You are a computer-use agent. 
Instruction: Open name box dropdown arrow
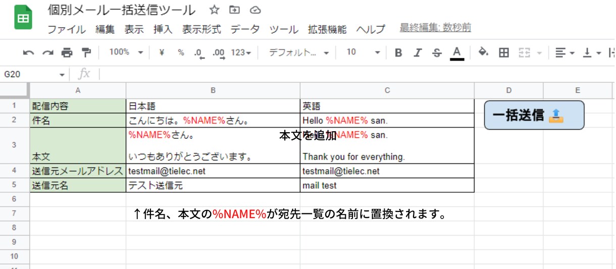62,75
